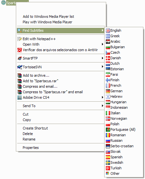
Task: Expand the Open With submenu arrow
Action: pos(103,44)
